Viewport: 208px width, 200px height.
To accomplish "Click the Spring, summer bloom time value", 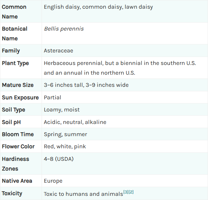I will tap(66, 134).
